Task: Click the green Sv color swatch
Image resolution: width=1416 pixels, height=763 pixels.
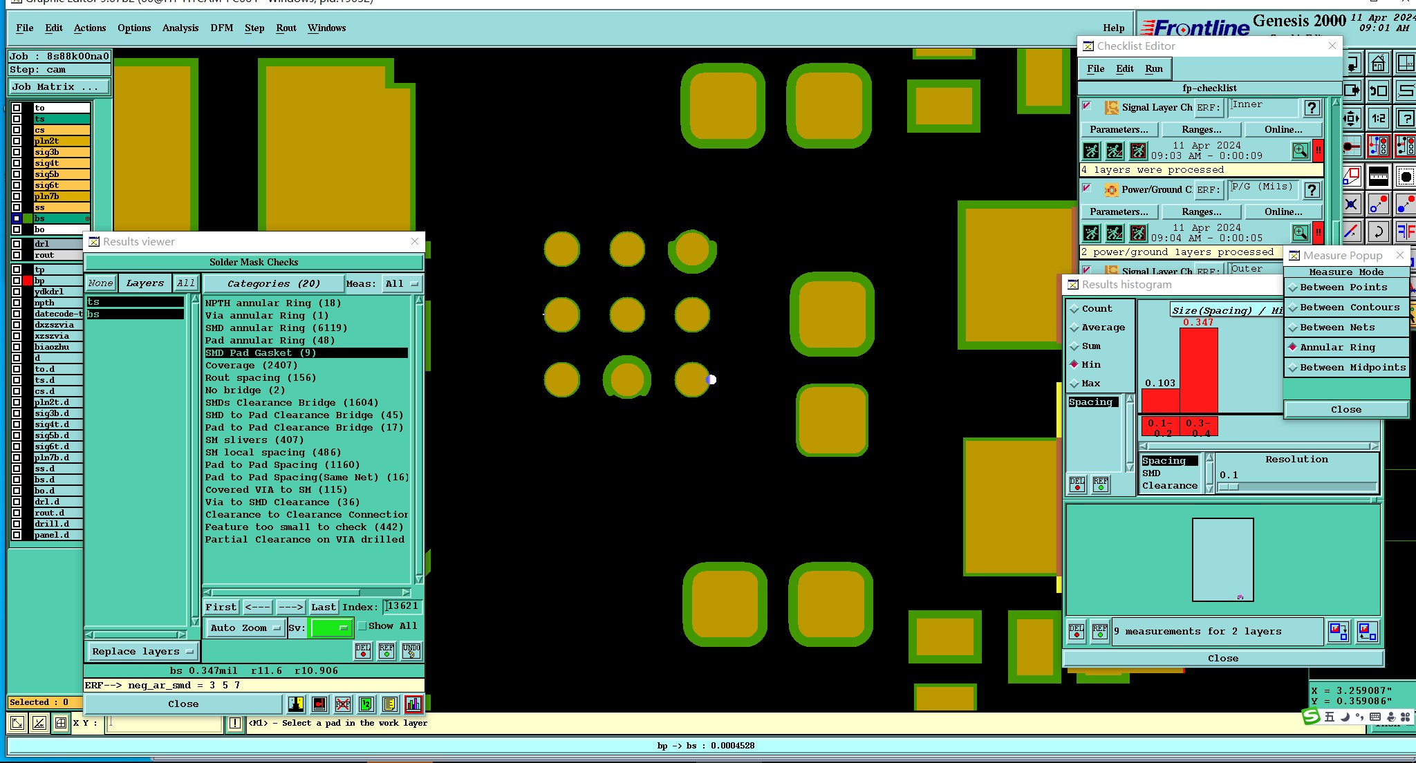Action: tap(331, 628)
